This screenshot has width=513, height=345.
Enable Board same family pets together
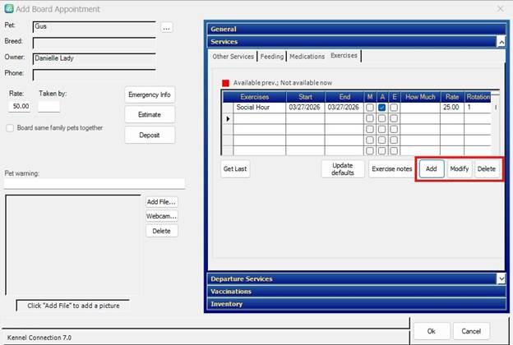10,128
